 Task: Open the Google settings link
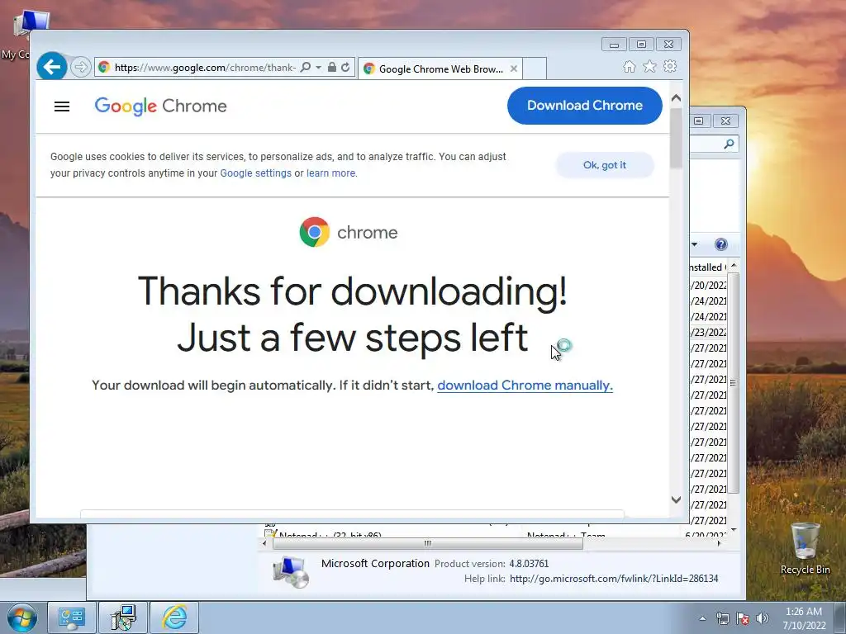pos(256,173)
